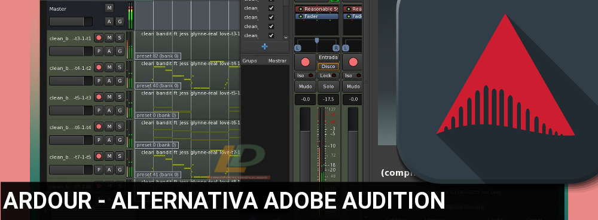Arm recording on track clean_b...-t5-1-t3
The image size is (598, 220).
tap(99, 97)
